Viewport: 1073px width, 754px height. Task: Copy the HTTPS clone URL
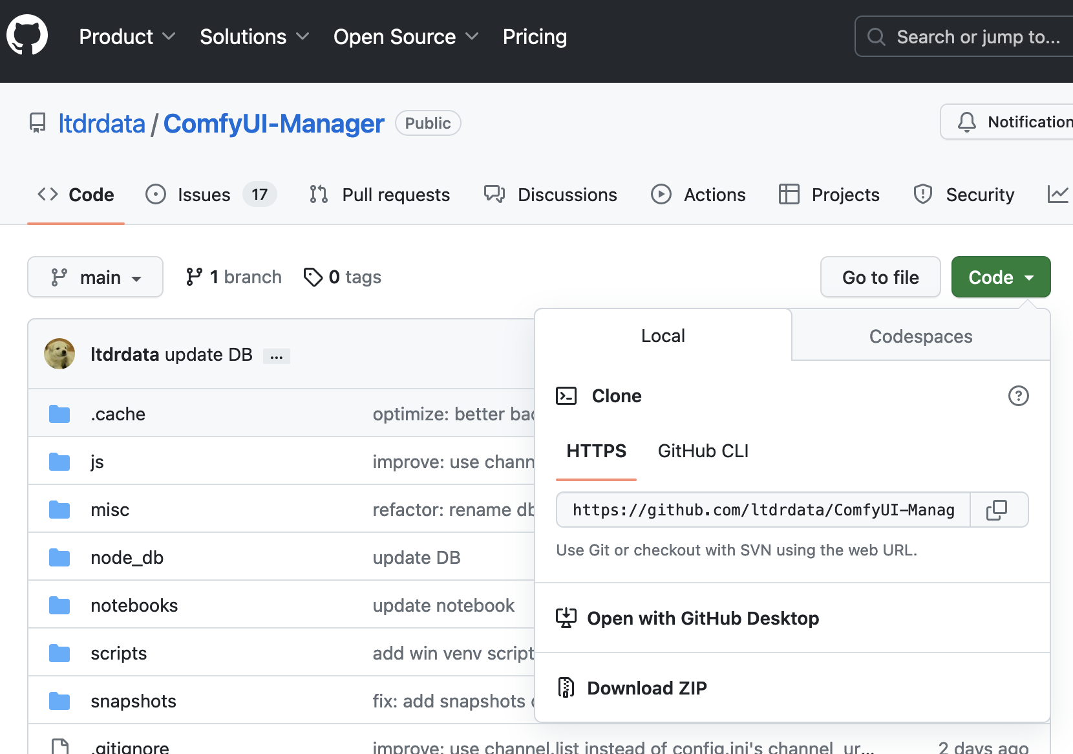pos(997,510)
